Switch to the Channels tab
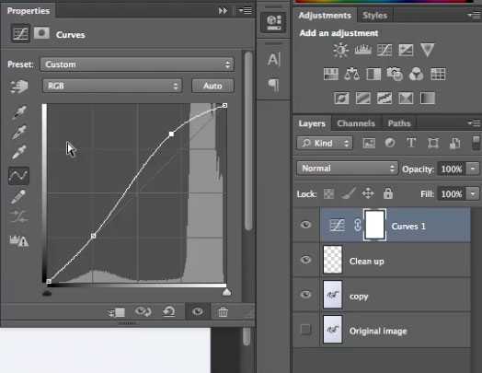Screen dimensions: 482x373 point(356,123)
